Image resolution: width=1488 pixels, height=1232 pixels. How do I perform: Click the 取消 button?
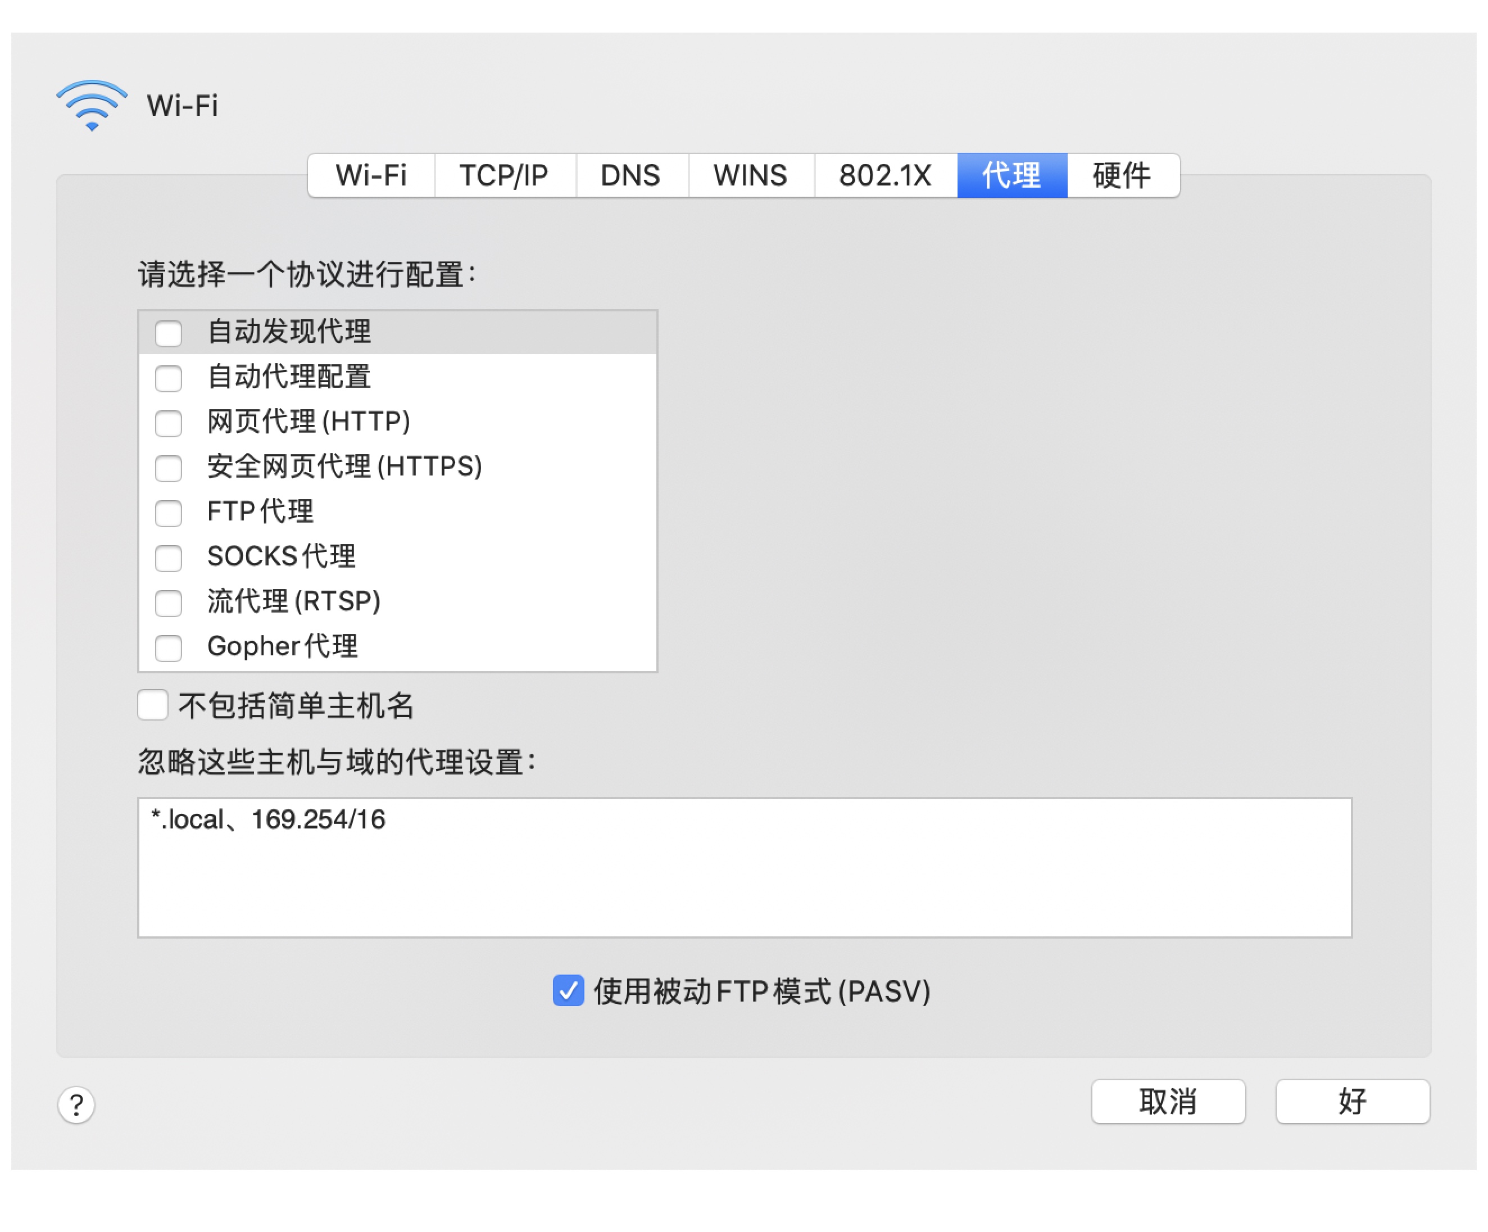click(1168, 1101)
